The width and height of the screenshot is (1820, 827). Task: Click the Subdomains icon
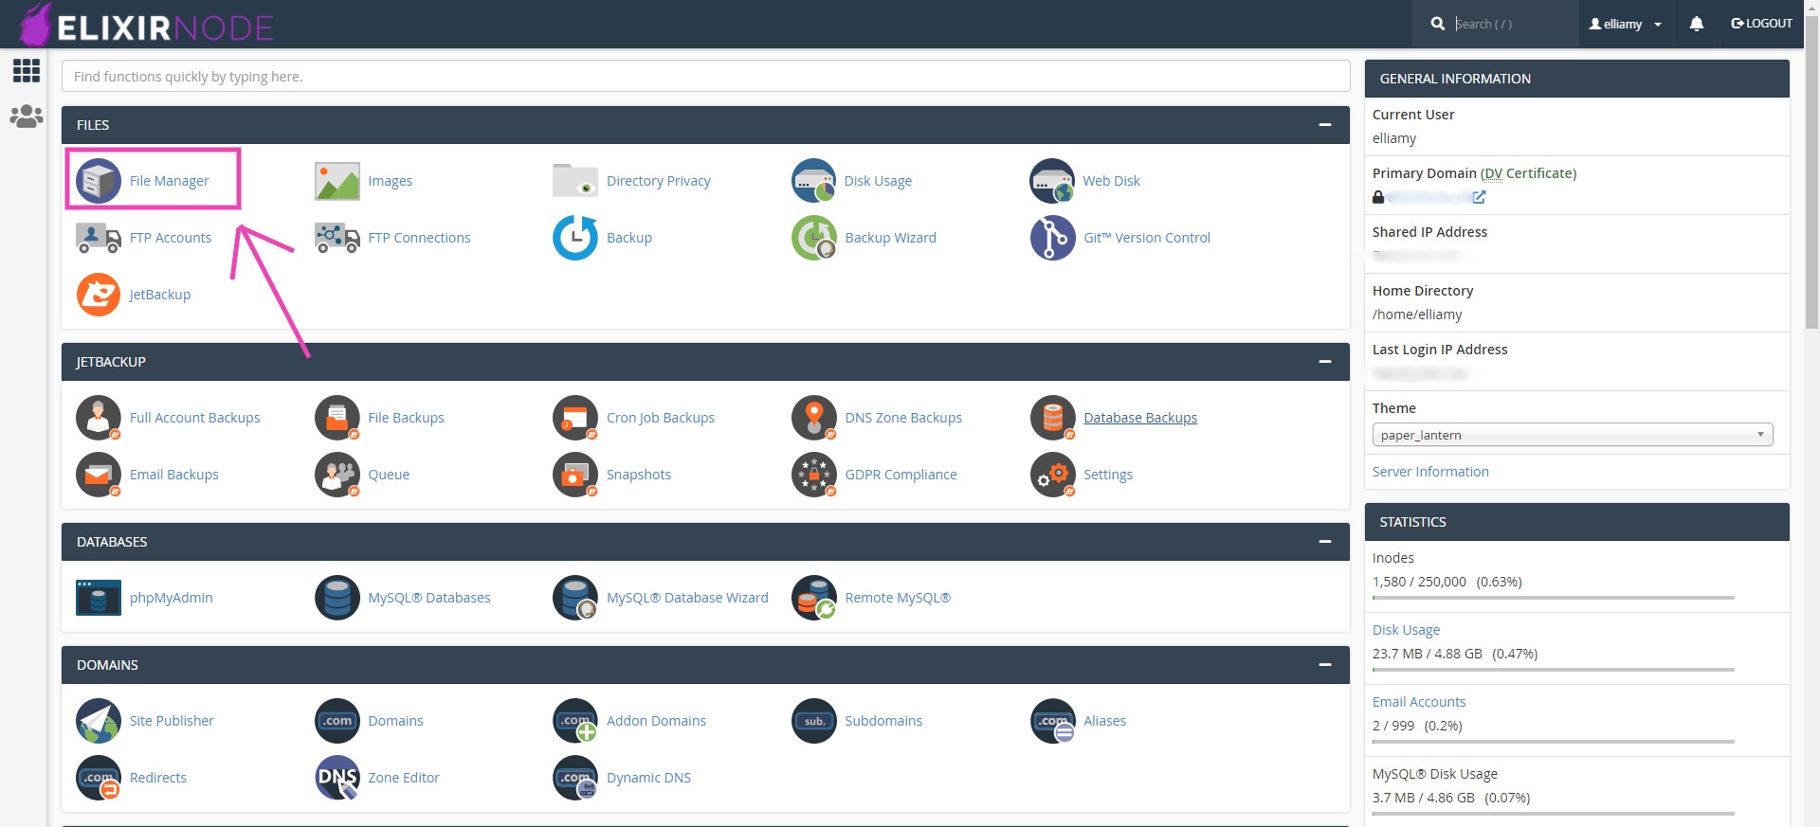(814, 721)
